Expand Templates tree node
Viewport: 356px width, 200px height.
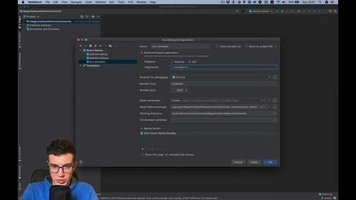[80, 66]
